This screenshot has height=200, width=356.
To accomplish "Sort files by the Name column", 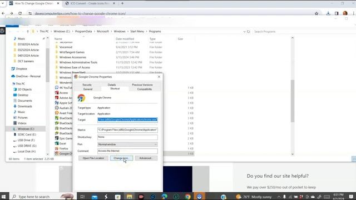I will click(x=58, y=39).
